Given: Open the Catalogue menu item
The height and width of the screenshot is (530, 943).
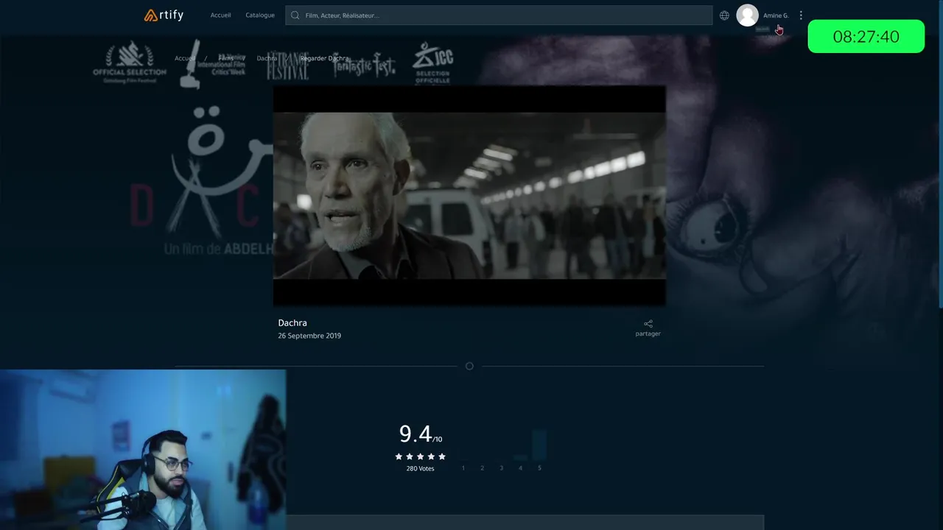Looking at the screenshot, I should coord(260,15).
